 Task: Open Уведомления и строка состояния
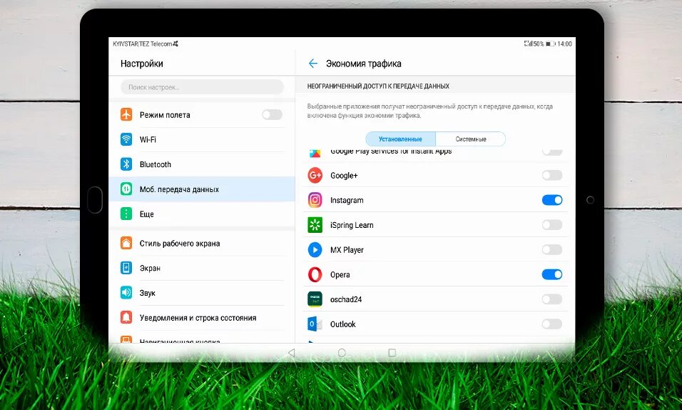[202, 318]
